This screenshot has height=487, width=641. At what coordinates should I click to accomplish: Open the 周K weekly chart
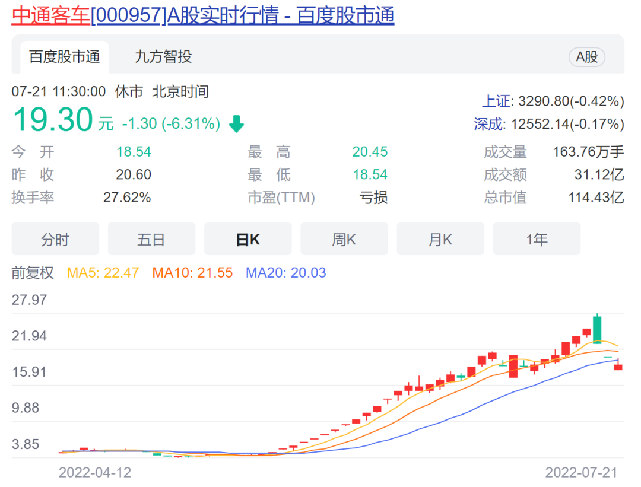(x=344, y=238)
